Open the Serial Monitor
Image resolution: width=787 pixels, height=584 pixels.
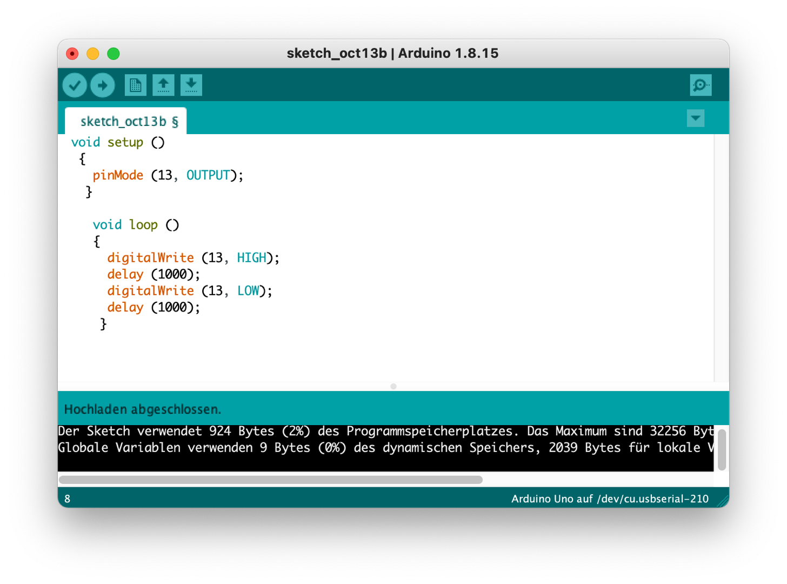coord(701,85)
